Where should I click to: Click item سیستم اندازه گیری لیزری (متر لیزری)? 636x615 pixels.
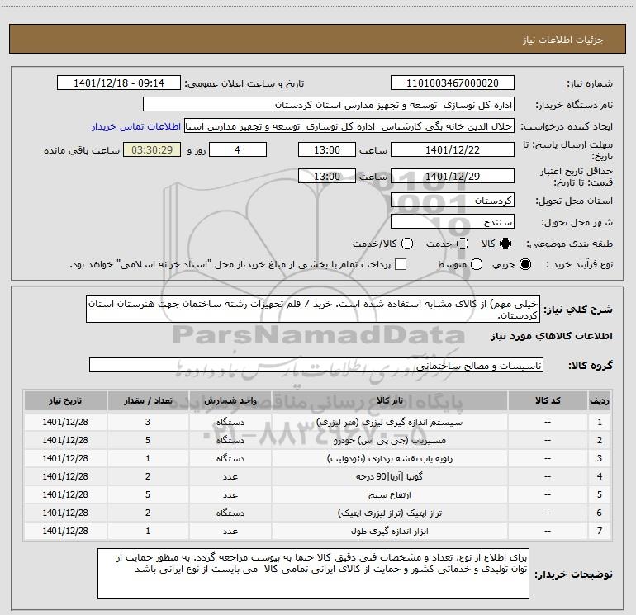[389, 422]
